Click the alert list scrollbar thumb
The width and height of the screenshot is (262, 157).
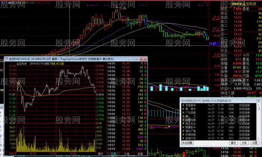259,109
